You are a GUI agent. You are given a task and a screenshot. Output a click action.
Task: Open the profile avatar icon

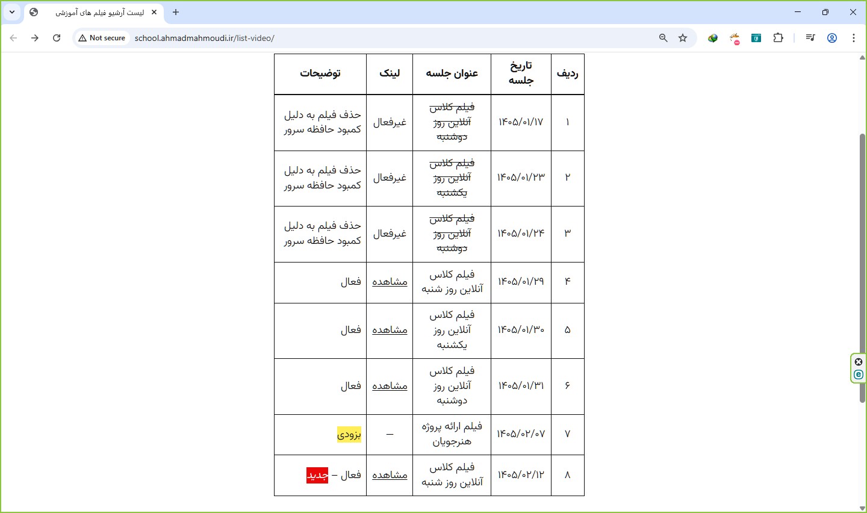click(832, 38)
